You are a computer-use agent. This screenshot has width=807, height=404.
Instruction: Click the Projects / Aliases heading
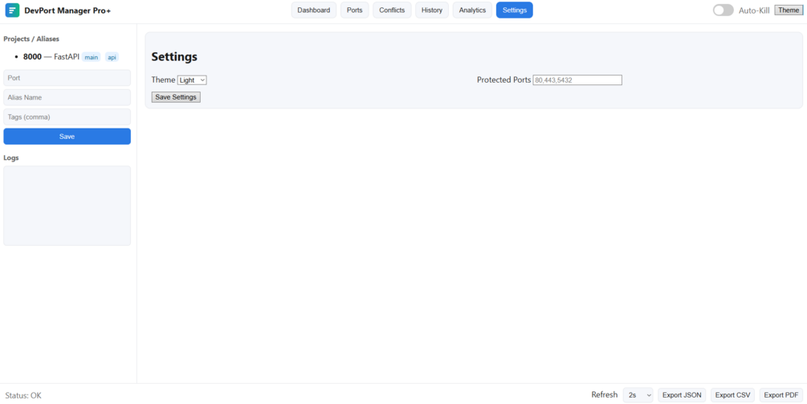pyautogui.click(x=31, y=39)
